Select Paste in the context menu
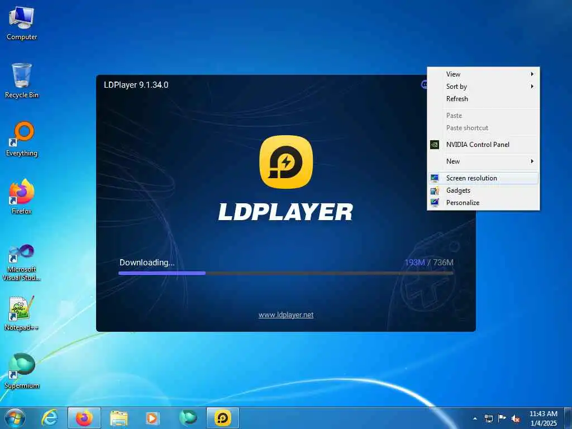 (483, 116)
